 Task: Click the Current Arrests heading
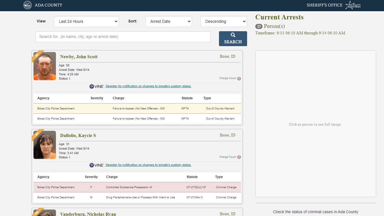[279, 17]
